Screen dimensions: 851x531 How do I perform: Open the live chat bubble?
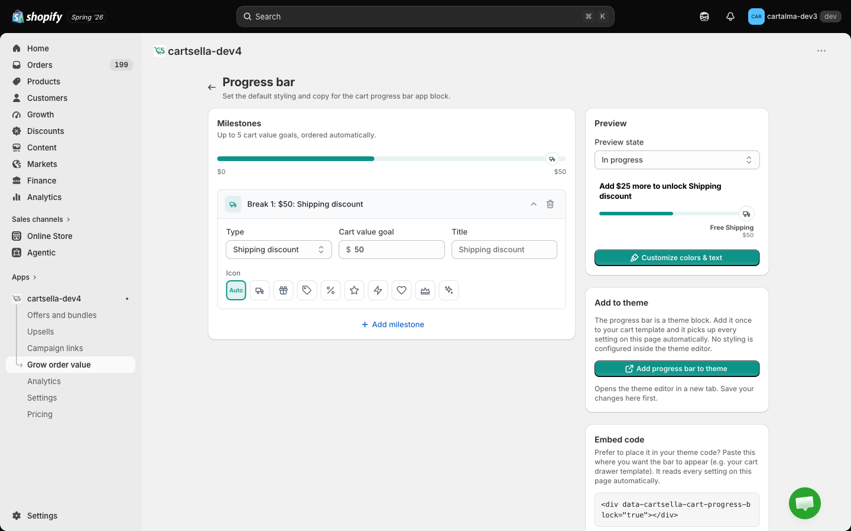(805, 503)
